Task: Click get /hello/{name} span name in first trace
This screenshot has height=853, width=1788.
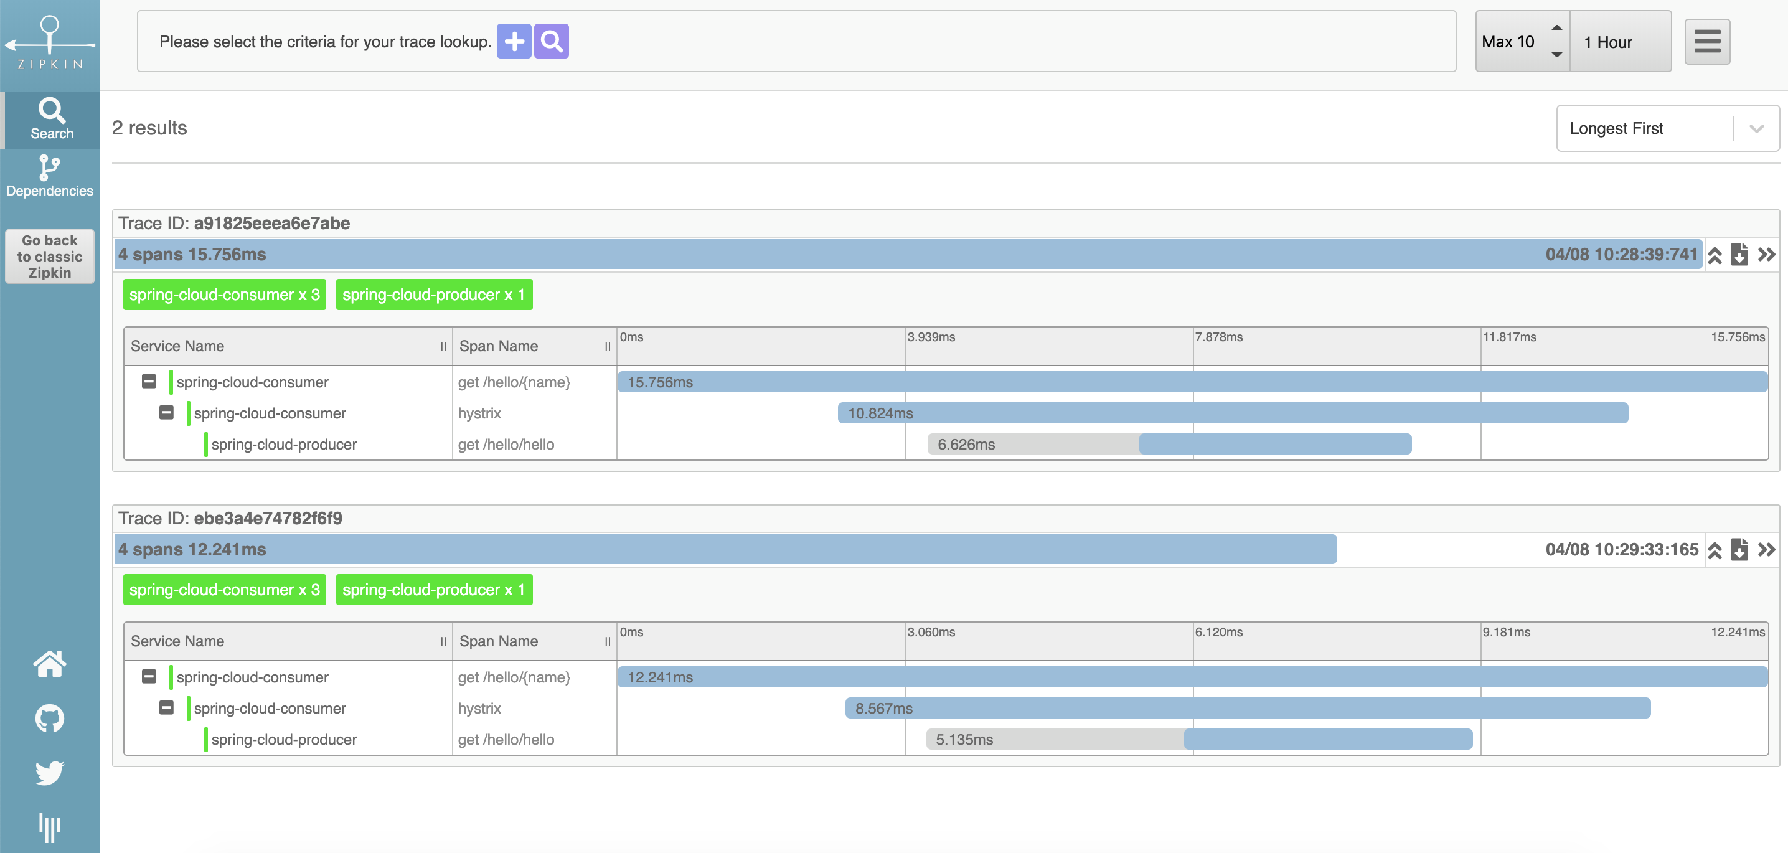Action: 514,382
